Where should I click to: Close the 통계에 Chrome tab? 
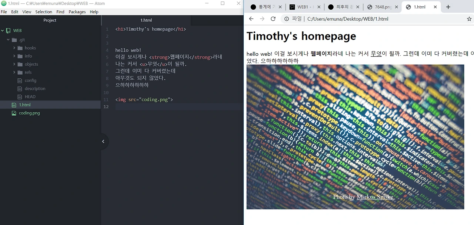coord(280,7)
